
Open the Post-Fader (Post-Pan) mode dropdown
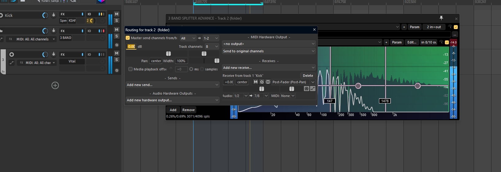coord(293,82)
